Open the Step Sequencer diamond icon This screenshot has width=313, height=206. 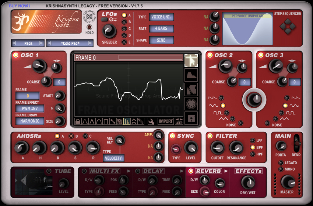tap(288, 26)
